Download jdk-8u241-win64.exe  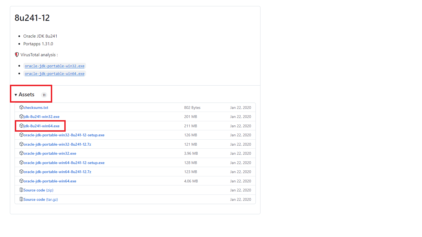41,126
